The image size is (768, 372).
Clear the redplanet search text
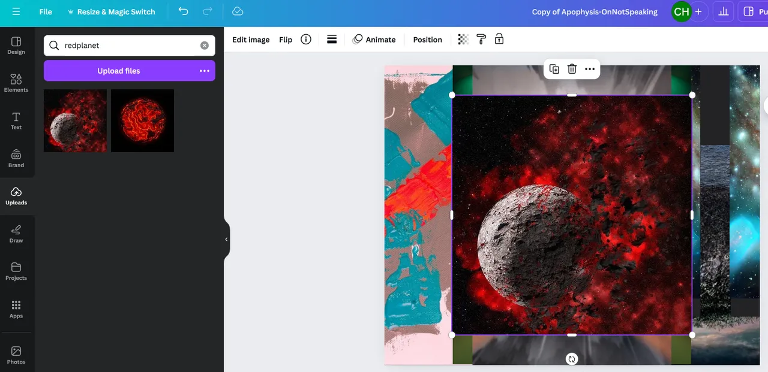coord(205,46)
